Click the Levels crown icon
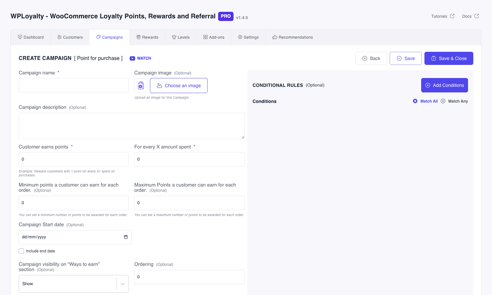 click(174, 37)
